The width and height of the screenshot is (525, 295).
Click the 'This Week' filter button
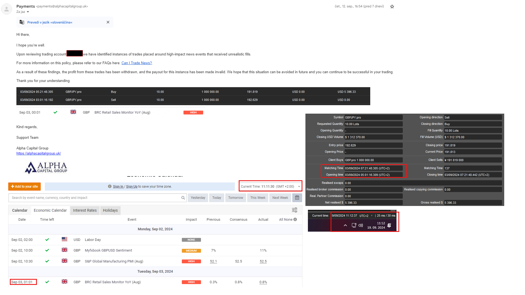click(258, 198)
